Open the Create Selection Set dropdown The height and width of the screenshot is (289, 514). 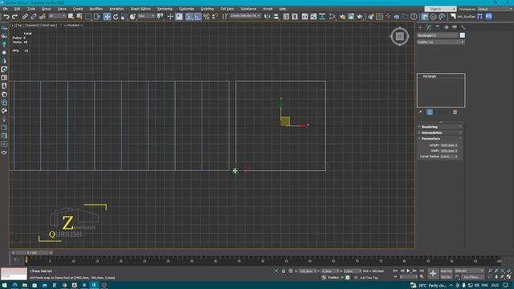pyautogui.click(x=245, y=16)
